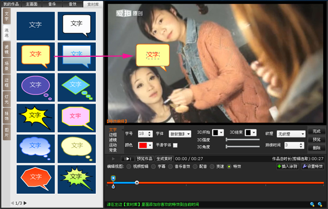Click 生成素材 button
This screenshot has height=209, width=328.
pyautogui.click(x=164, y=159)
